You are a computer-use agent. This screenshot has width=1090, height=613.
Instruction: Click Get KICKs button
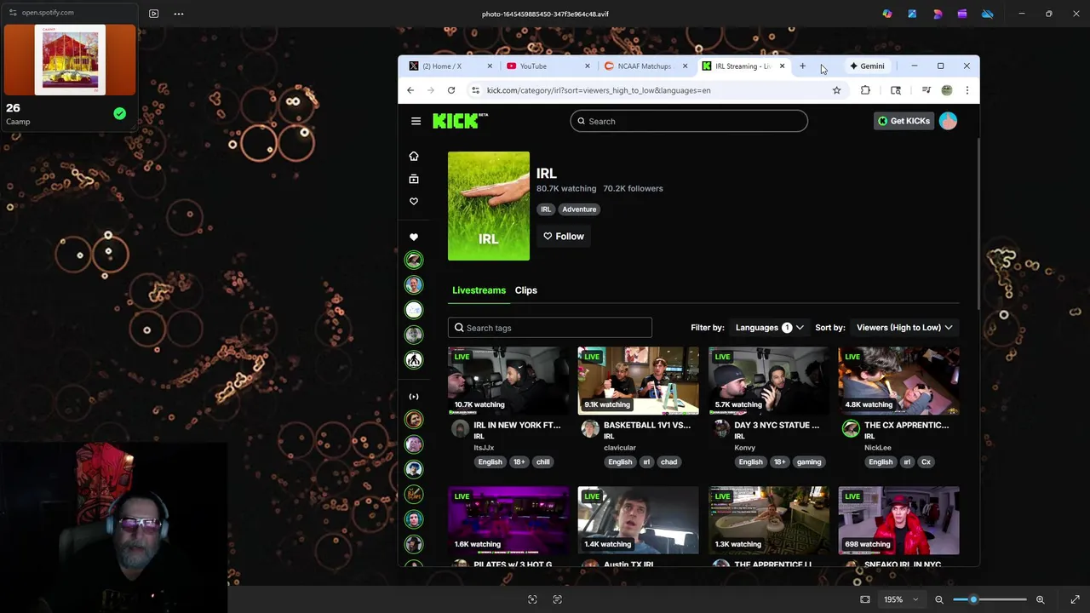[904, 121]
